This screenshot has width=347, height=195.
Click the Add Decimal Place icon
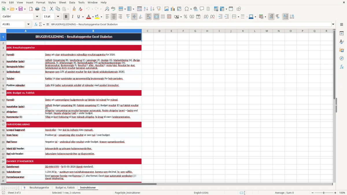coord(206,17)
